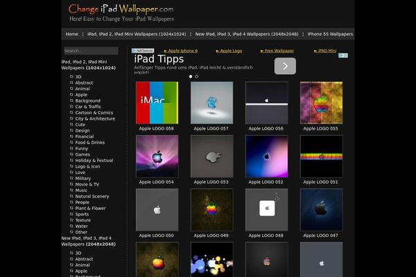Image resolution: width=416 pixels, height=277 pixels.
Task: Open the Apple LOGO 049 thumbnail
Action: point(211,210)
